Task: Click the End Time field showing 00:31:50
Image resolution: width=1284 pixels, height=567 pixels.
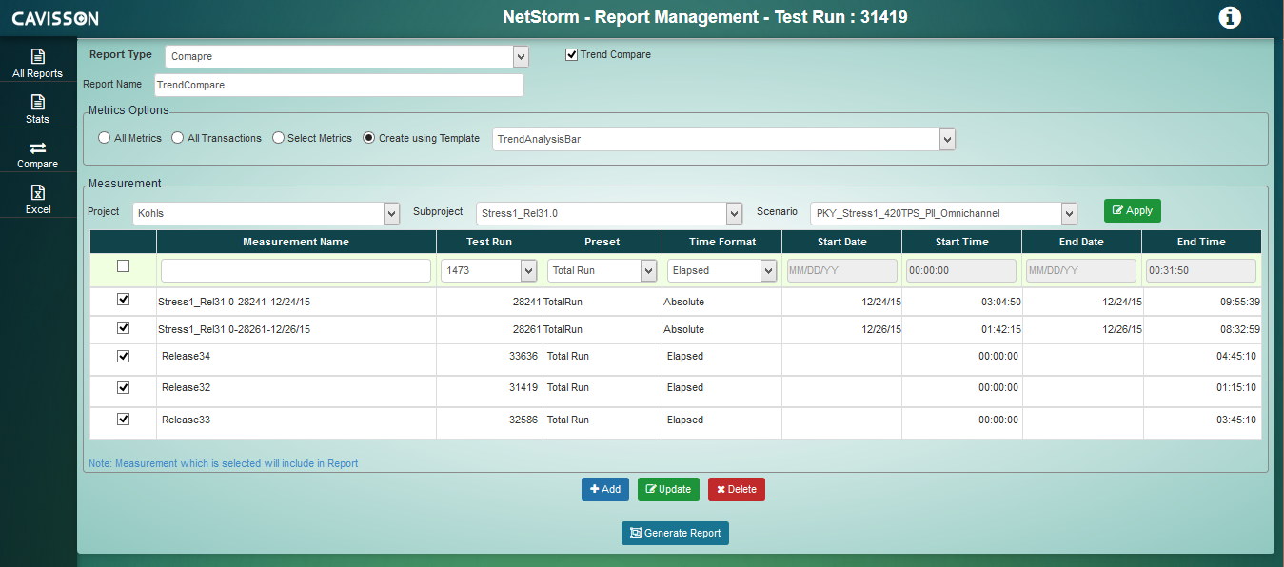Action: coord(1202,270)
